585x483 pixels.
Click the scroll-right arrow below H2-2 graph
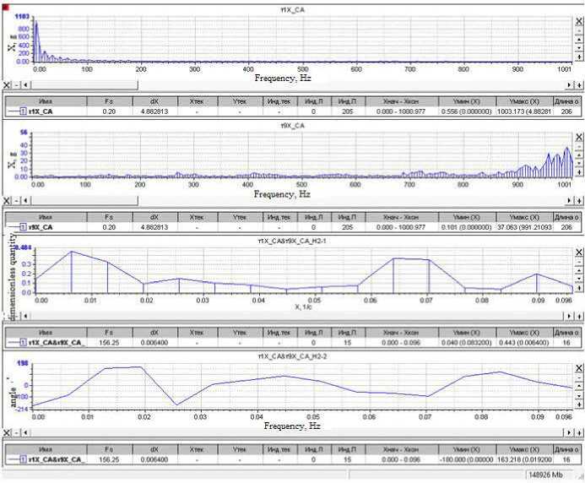[x=569, y=432]
